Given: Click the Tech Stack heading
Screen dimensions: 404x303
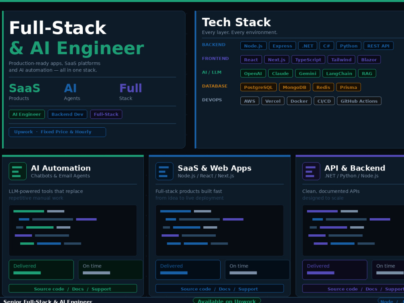Looking at the screenshot, I should pos(236,22).
